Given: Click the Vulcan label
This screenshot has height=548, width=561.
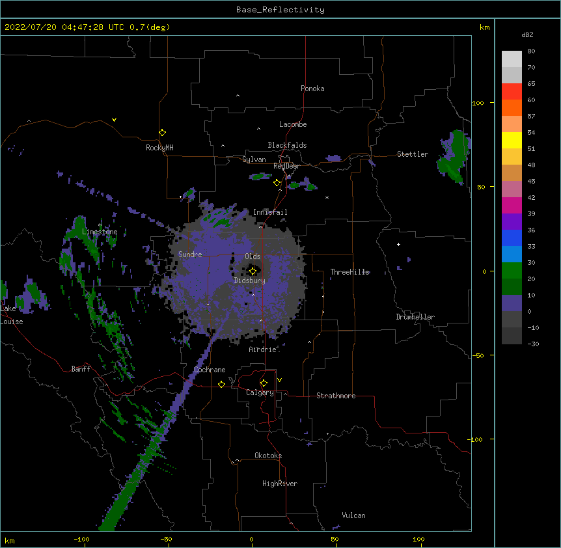Looking at the screenshot, I should pyautogui.click(x=353, y=515).
